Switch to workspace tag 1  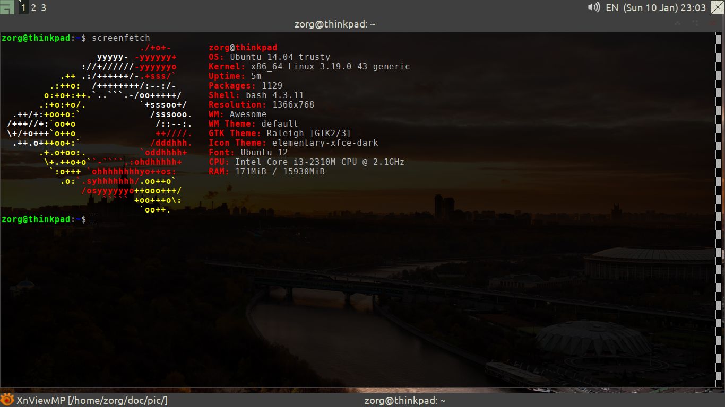tap(23, 7)
